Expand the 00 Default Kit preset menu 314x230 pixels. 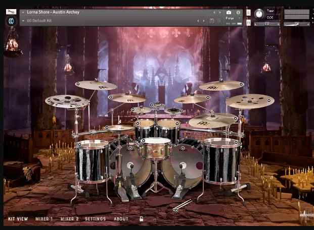coord(23,21)
